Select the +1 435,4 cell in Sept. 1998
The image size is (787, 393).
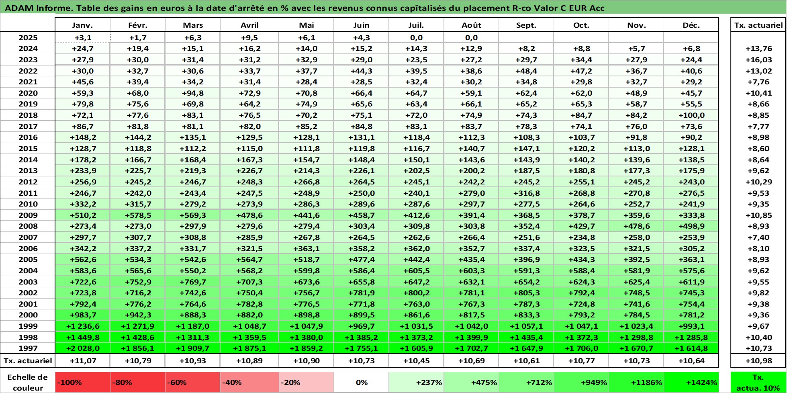tap(526, 338)
